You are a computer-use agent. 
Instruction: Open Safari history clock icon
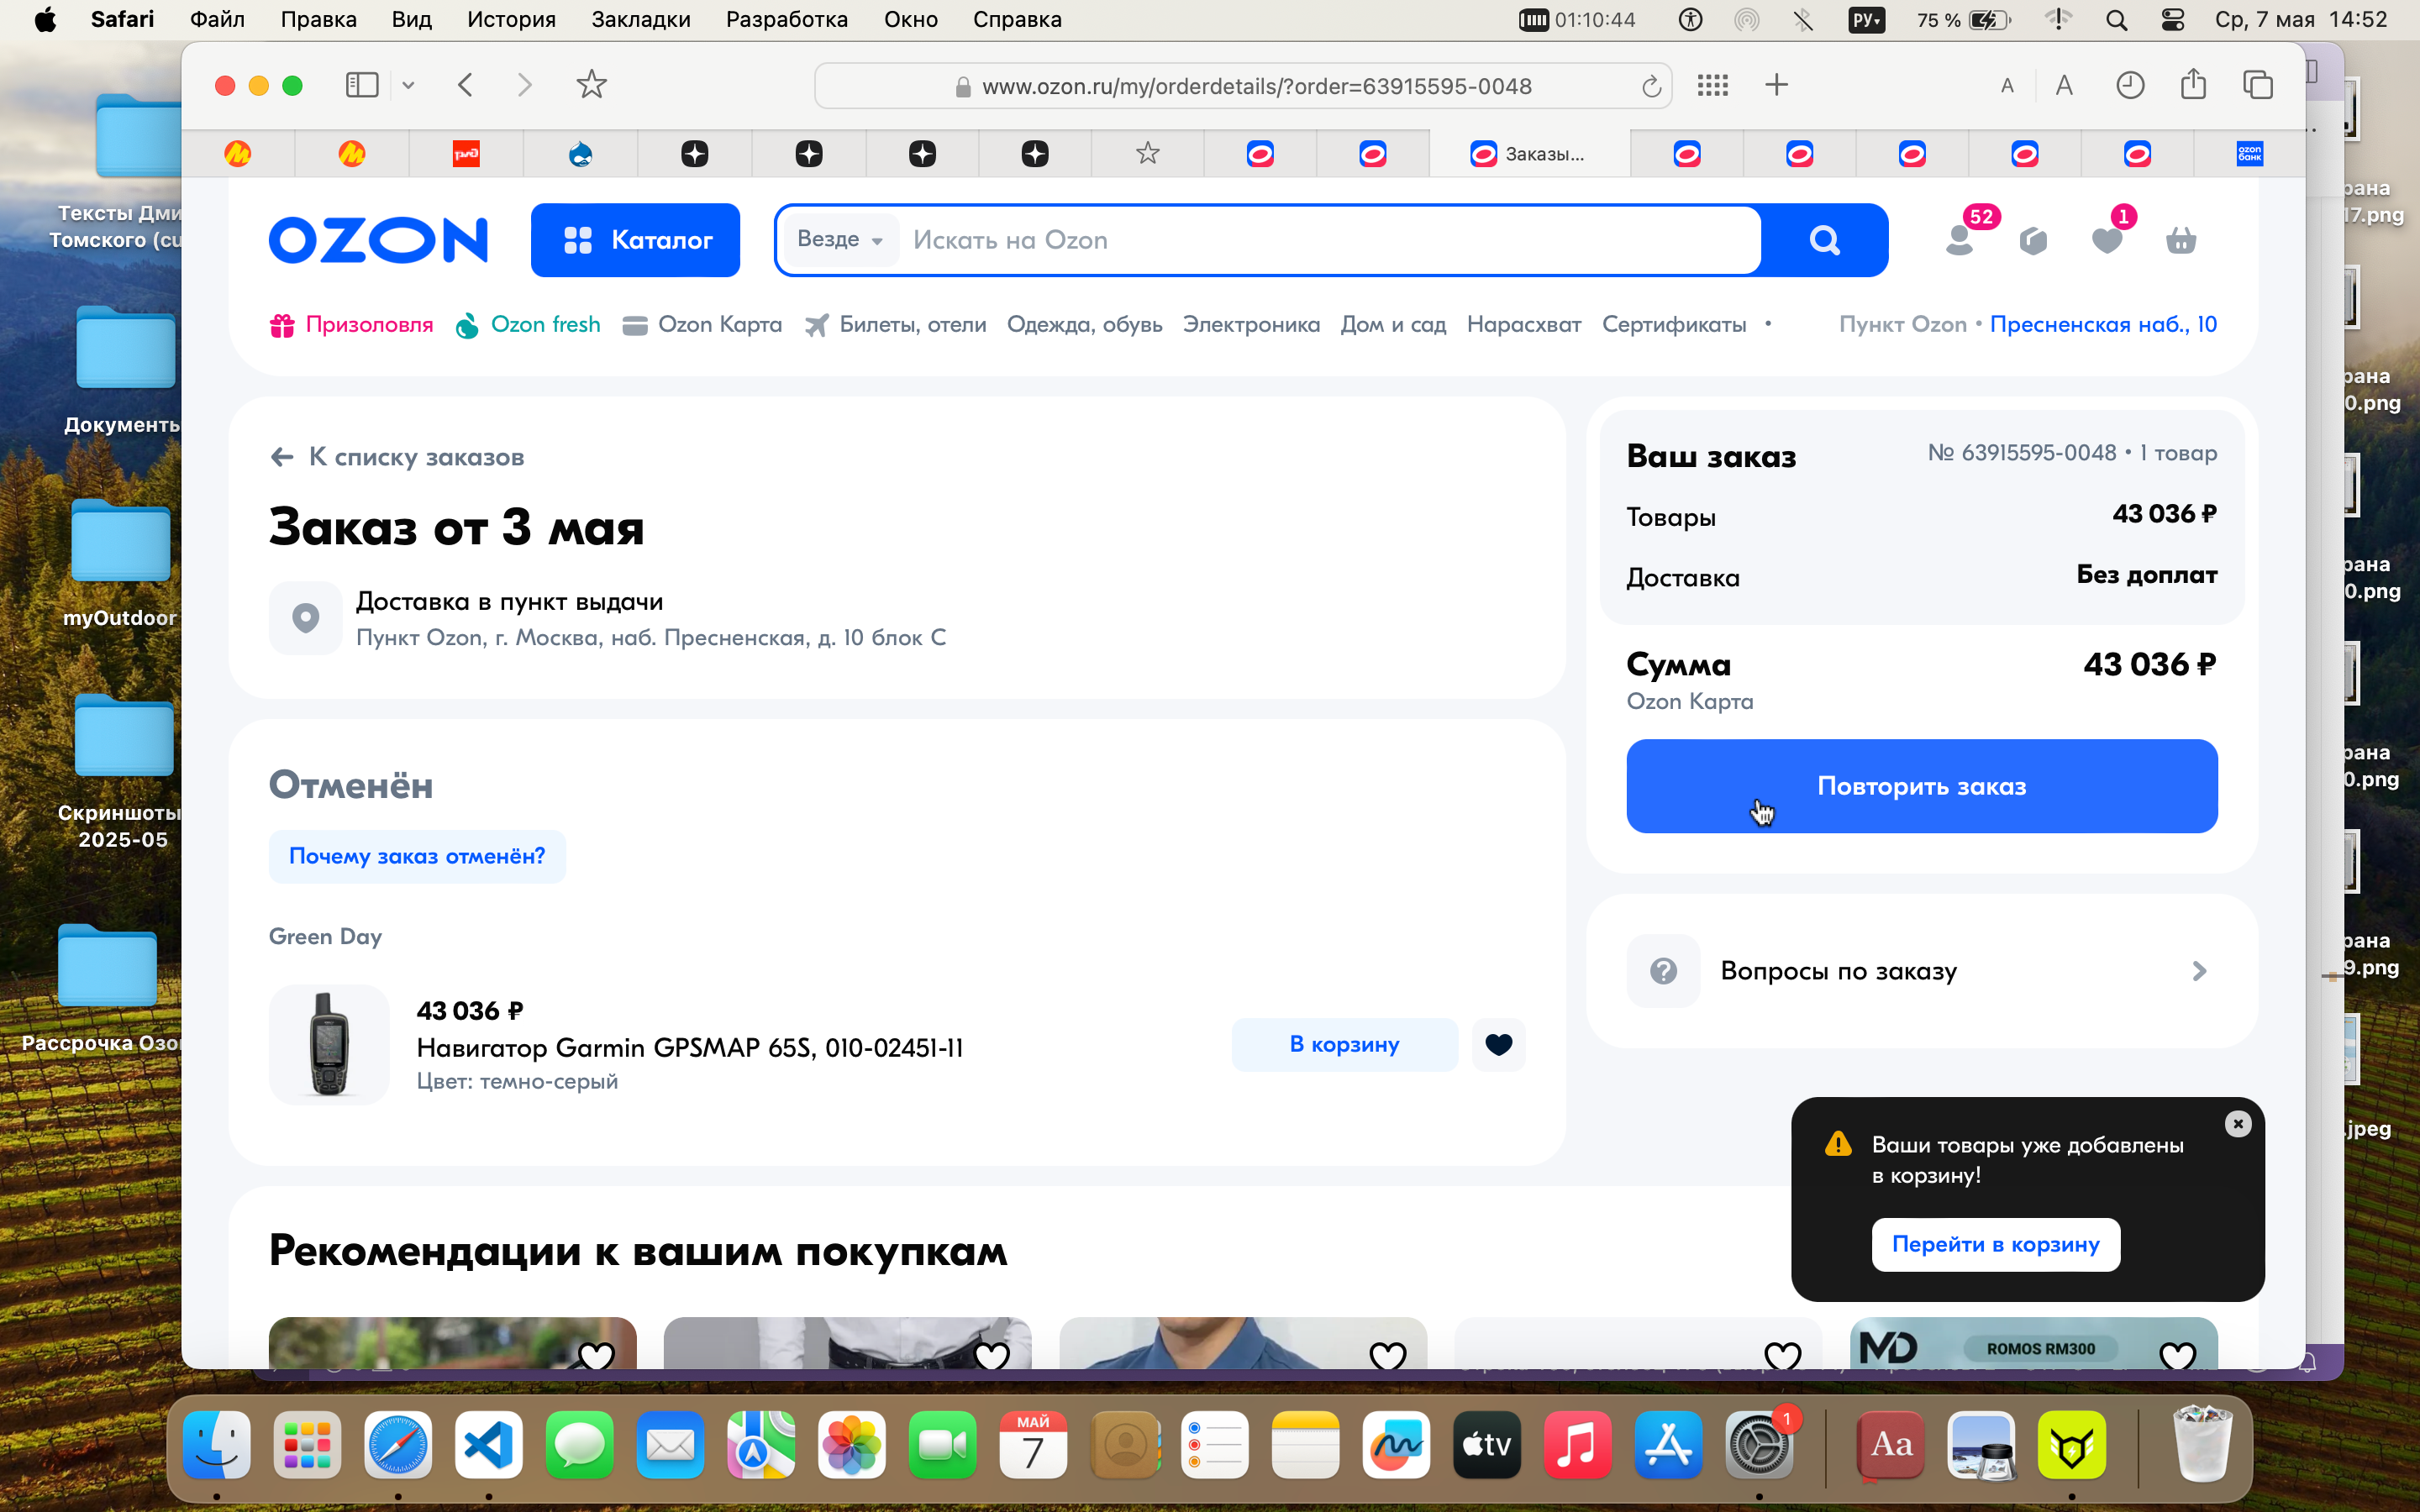coord(2130,85)
